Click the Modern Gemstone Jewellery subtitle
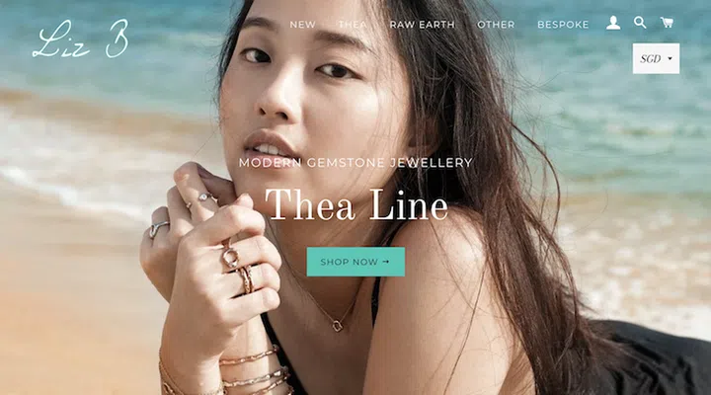Image resolution: width=711 pixels, height=395 pixels. click(355, 162)
